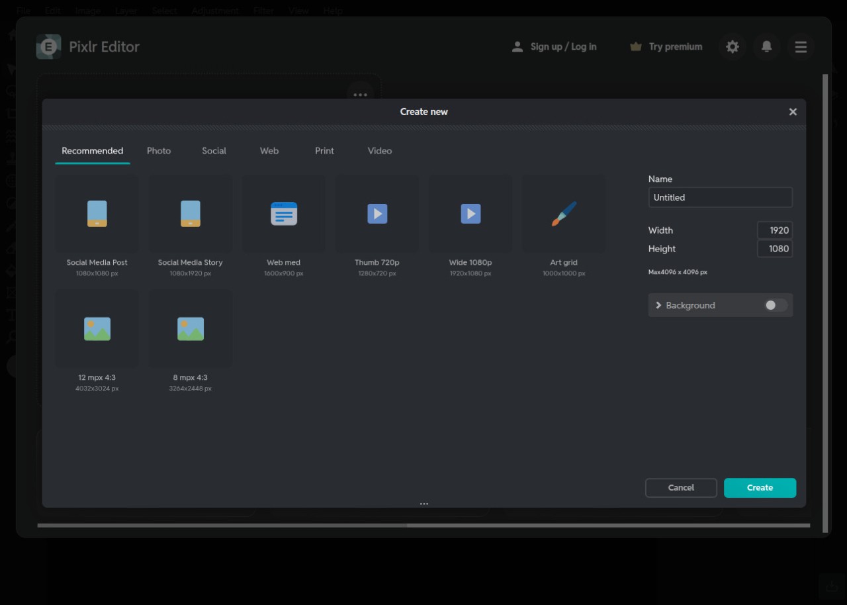Screen dimensions: 847x605
Task: Switch to the Photo tab
Action: click(x=159, y=151)
